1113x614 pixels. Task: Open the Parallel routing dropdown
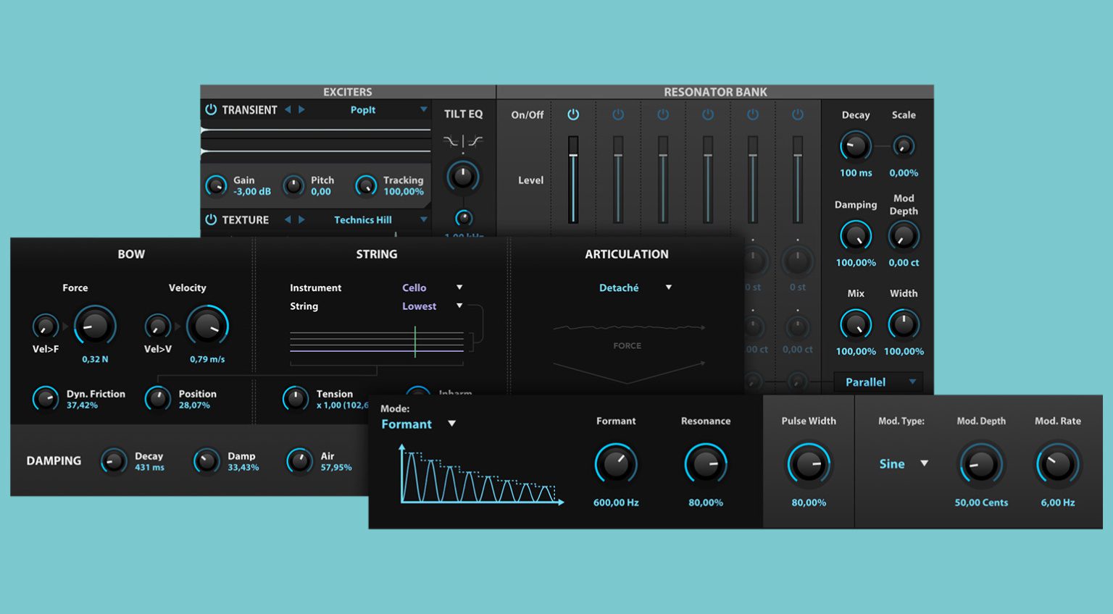click(x=878, y=382)
